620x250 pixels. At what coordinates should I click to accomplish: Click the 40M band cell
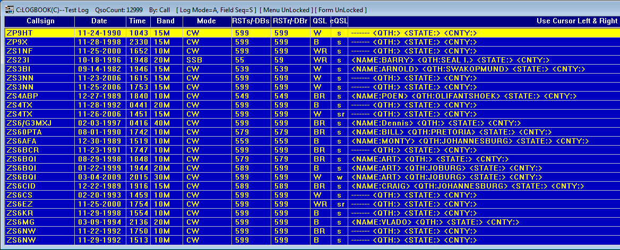[162, 123]
